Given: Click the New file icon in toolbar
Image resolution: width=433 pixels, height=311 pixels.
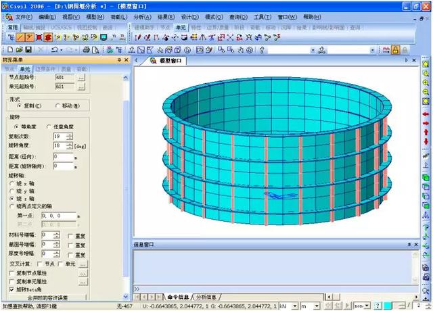Looking at the screenshot, I should (x=6, y=49).
